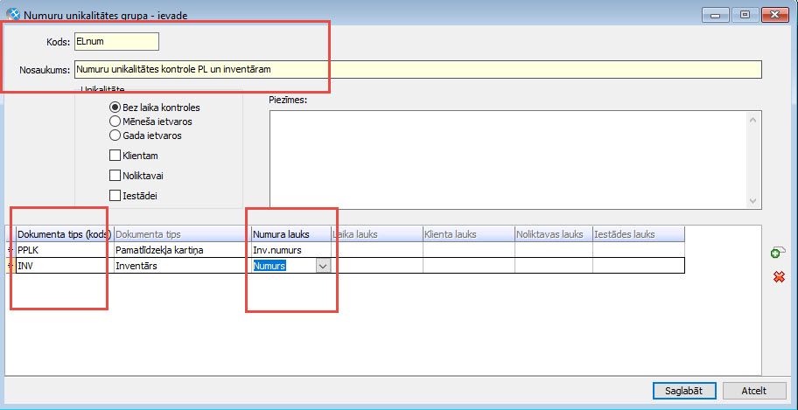Click Noliktavas lauks column header
Image resolution: width=798 pixels, height=410 pixels.
coord(554,234)
